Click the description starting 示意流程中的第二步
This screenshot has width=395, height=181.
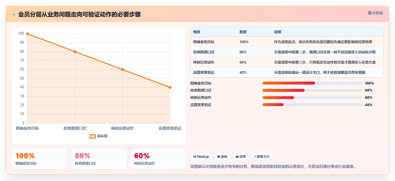point(325,52)
